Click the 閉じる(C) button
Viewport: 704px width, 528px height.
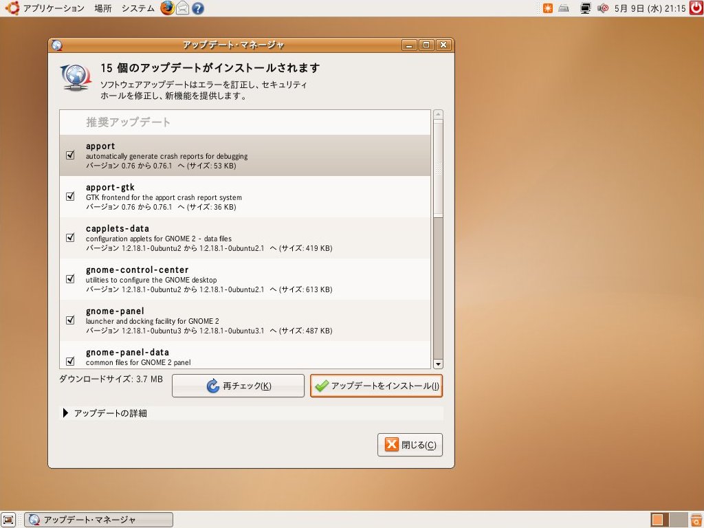tap(410, 445)
